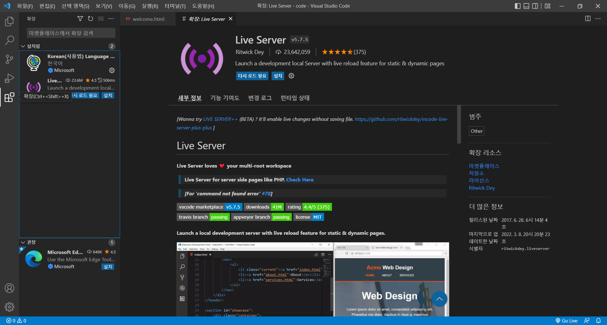The width and height of the screenshot is (607, 325).
Task: Open the 저장소 repository link
Action: [x=476, y=173]
